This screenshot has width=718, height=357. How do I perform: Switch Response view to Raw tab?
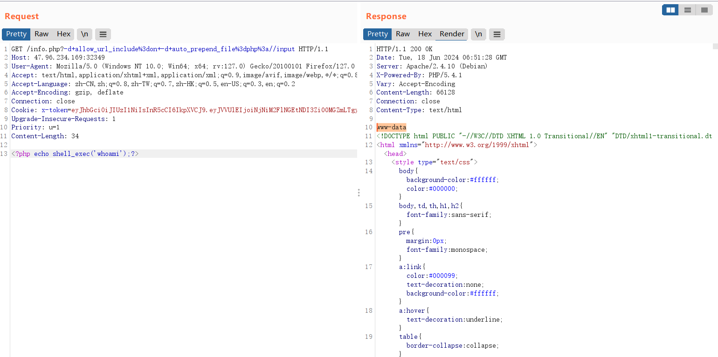(403, 34)
